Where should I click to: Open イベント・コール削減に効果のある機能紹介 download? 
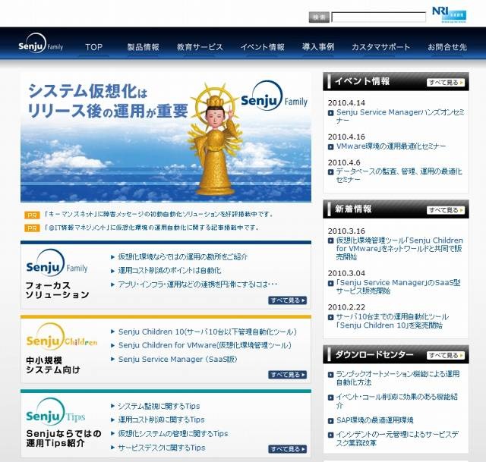(397, 401)
